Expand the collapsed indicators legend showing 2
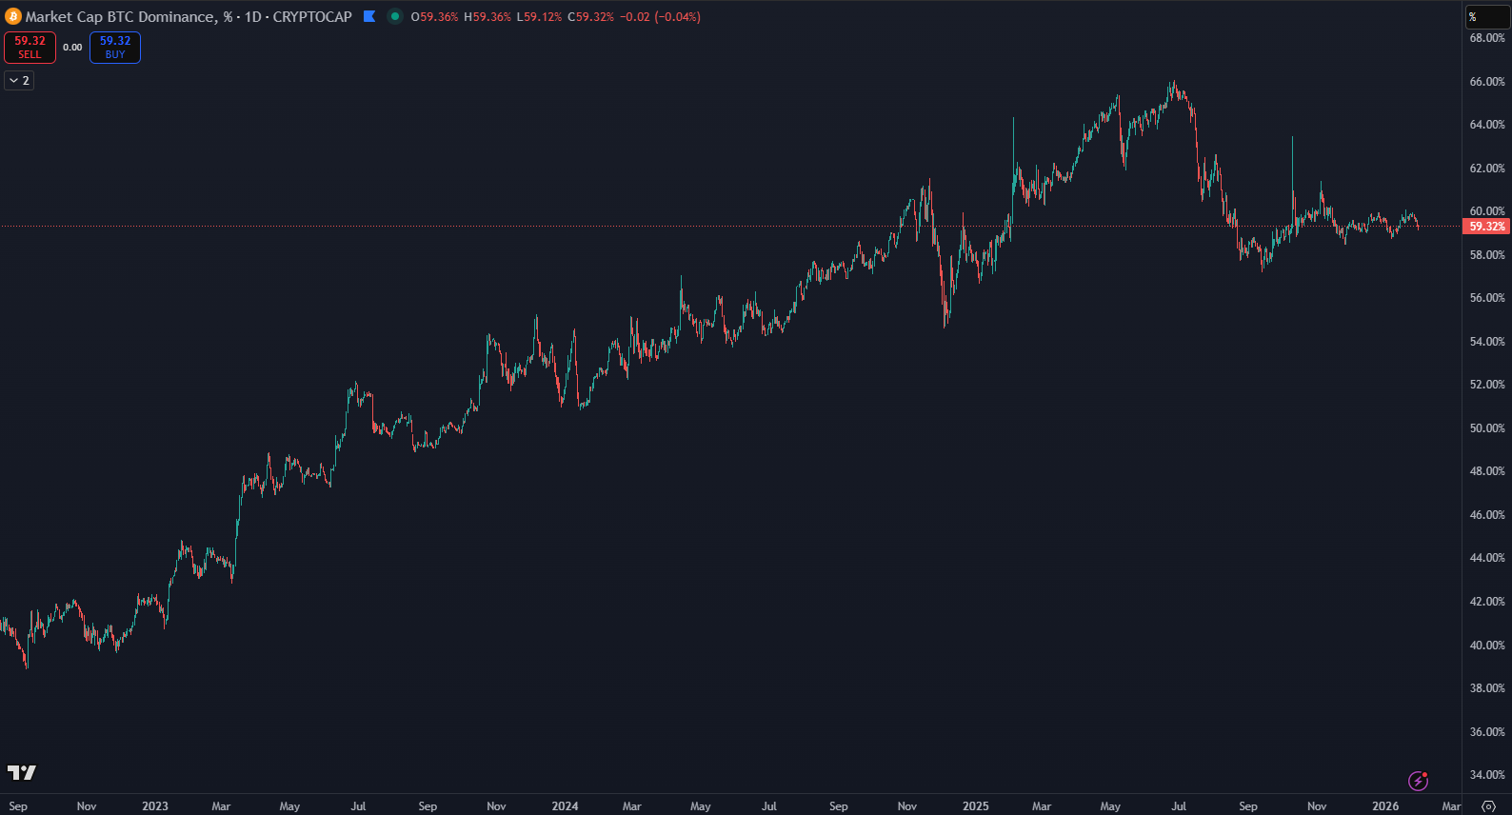Image resolution: width=1512 pixels, height=815 pixels. [19, 81]
